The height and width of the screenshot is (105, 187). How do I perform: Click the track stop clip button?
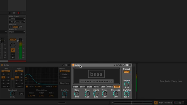click(x=10, y=13)
